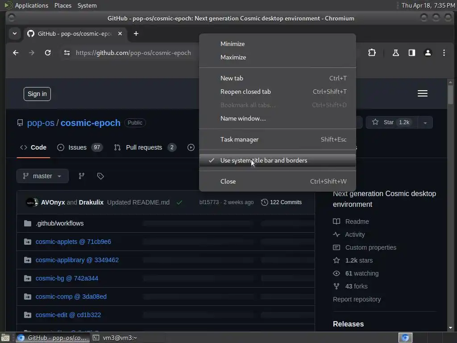
Task: Open the Places system menu
Action: click(63, 5)
